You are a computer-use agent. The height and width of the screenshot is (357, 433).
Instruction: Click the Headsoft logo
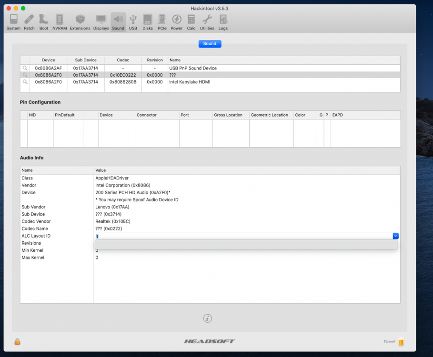click(210, 341)
